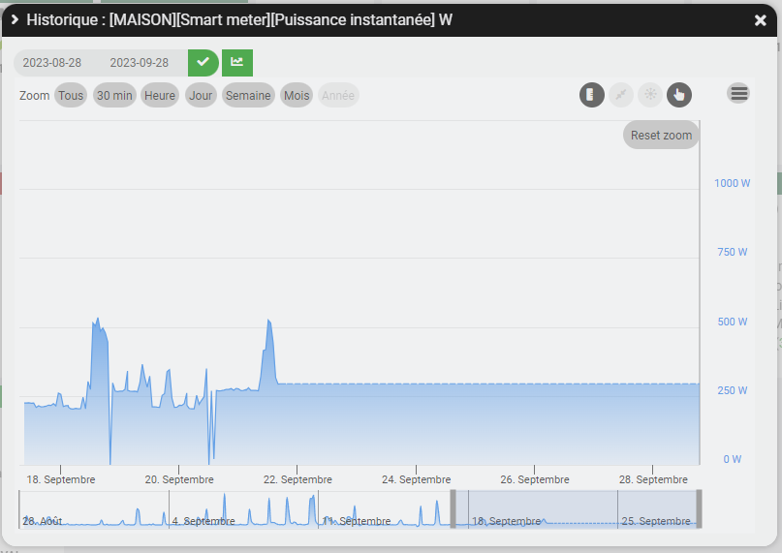Click navigator timeline at 11. Septembre
The width and height of the screenshot is (782, 553).
(x=357, y=521)
